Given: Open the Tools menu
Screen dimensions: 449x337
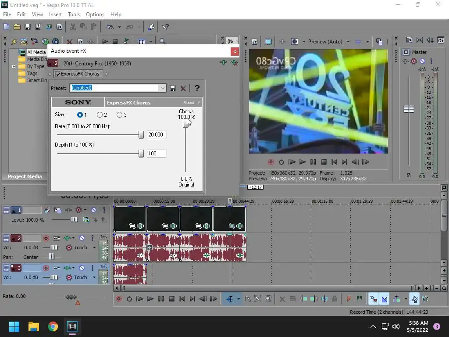Looking at the screenshot, I should tap(74, 14).
